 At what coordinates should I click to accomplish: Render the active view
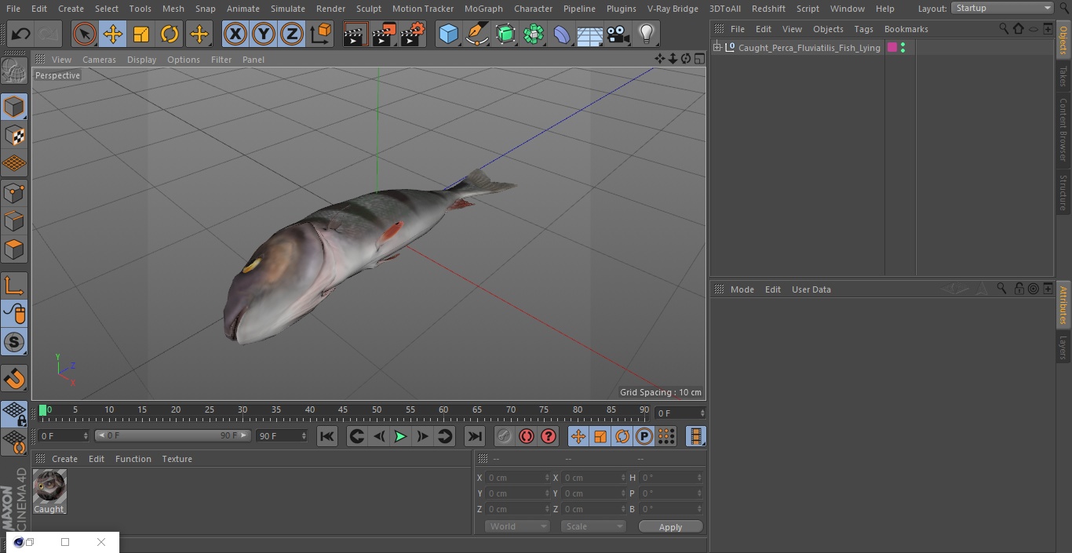356,34
